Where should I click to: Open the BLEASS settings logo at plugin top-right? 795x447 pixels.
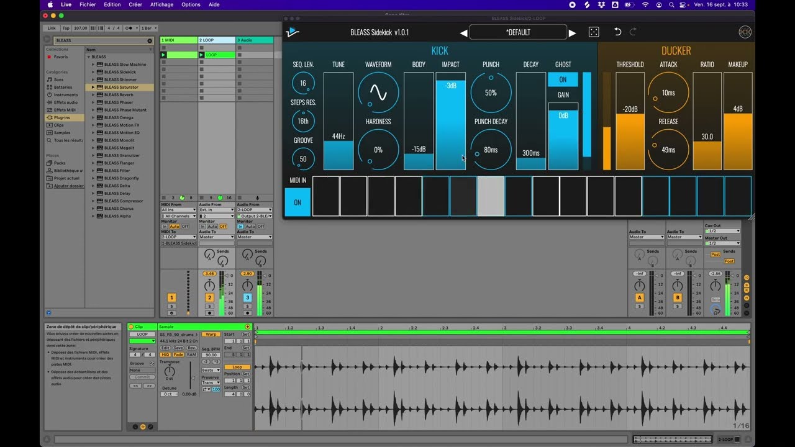click(x=745, y=32)
